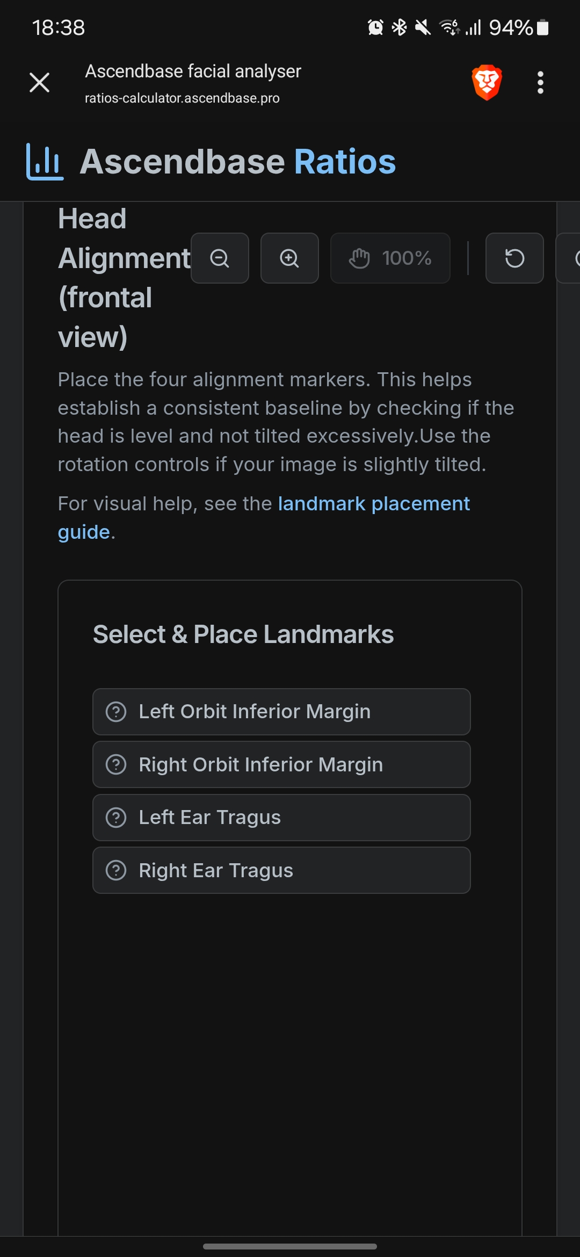580x1257 pixels.
Task: Show help for Right Ear Tragus
Action: (116, 870)
